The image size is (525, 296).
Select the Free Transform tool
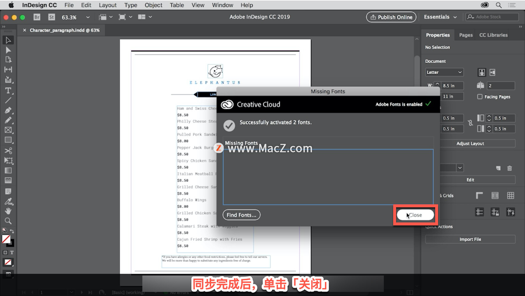[8, 161]
